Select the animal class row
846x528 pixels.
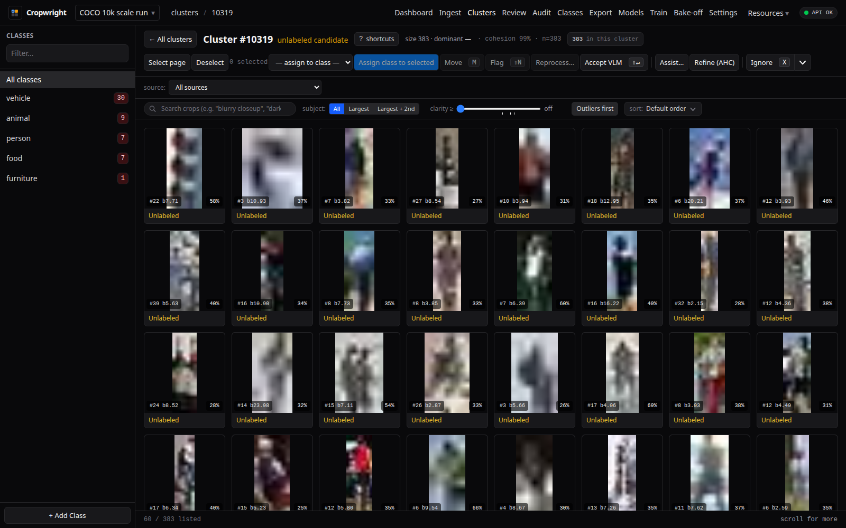[67, 118]
